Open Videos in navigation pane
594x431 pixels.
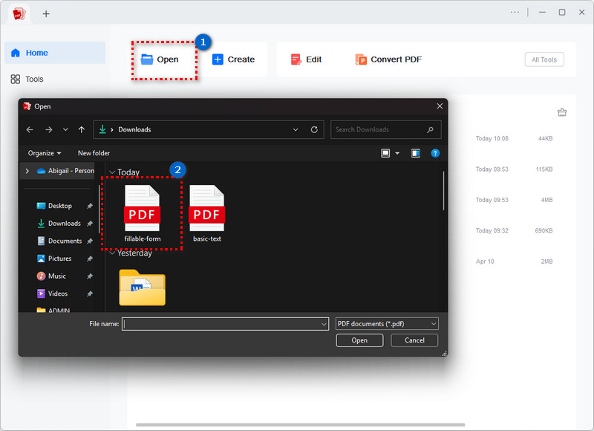52,294
